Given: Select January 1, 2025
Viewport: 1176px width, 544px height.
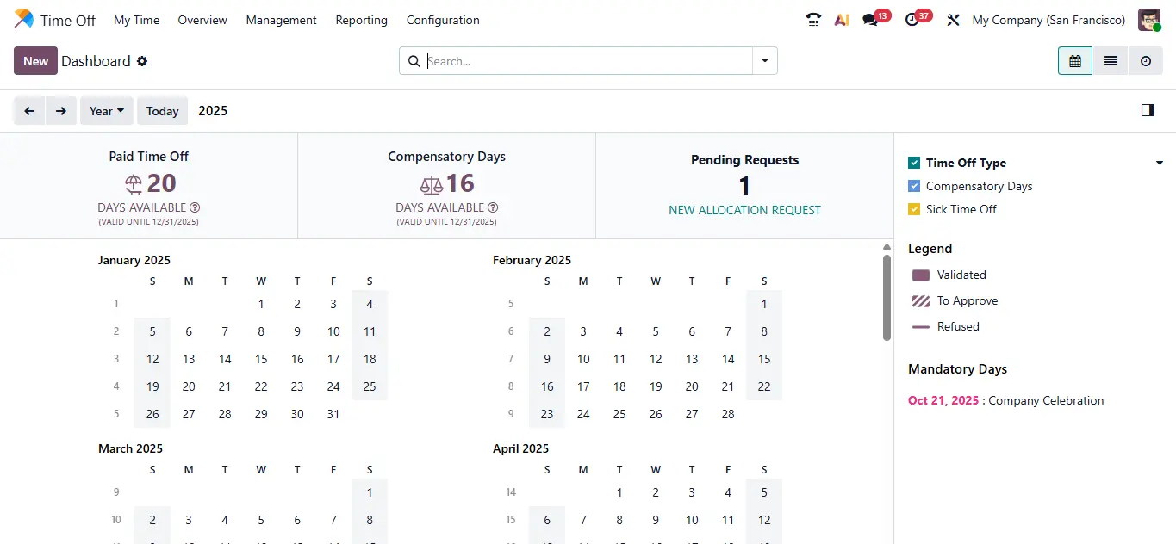Looking at the screenshot, I should [x=261, y=304].
